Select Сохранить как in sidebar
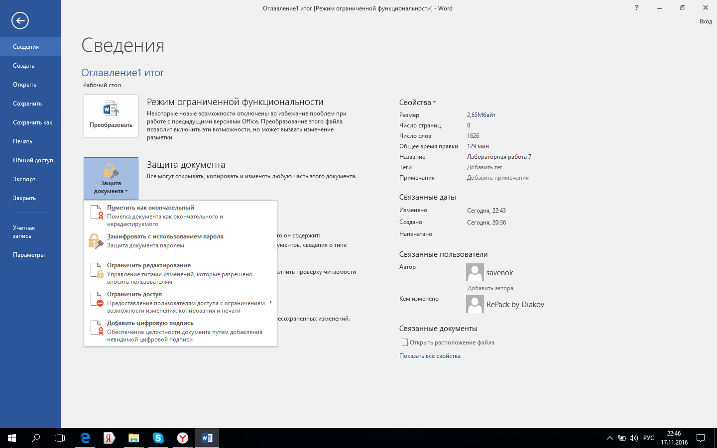 click(x=30, y=122)
